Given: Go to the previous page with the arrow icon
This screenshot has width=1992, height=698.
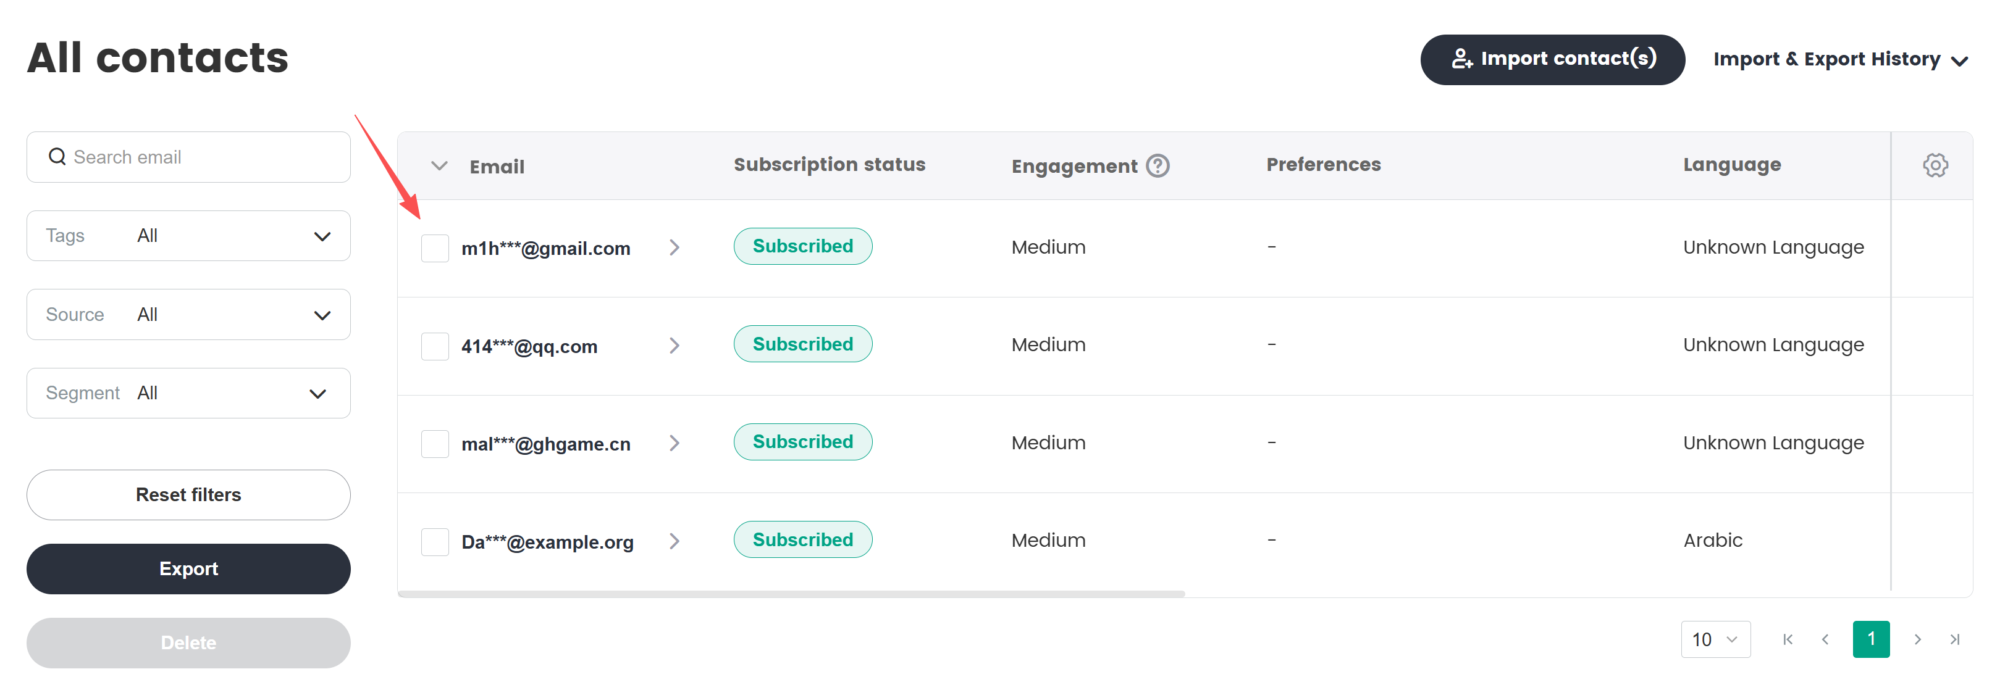Looking at the screenshot, I should 1826,639.
